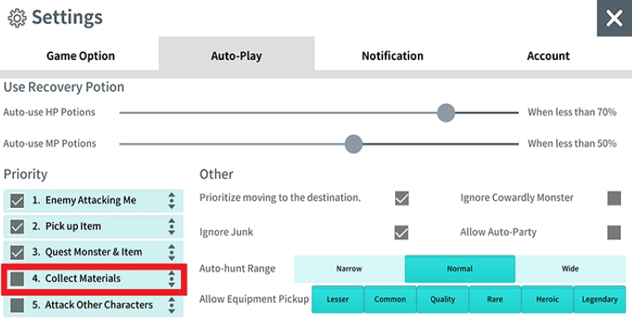Enable the Collect Materials checkbox
The height and width of the screenshot is (332, 632).
[17, 279]
